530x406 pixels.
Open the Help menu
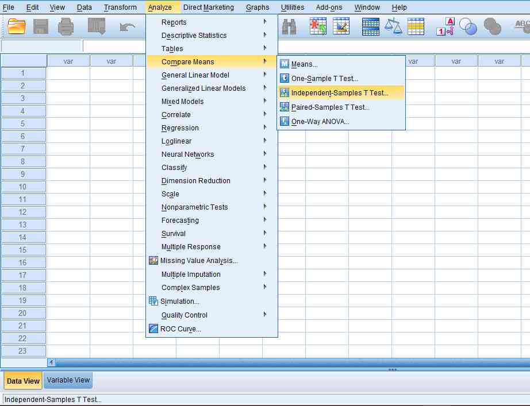(399, 7)
